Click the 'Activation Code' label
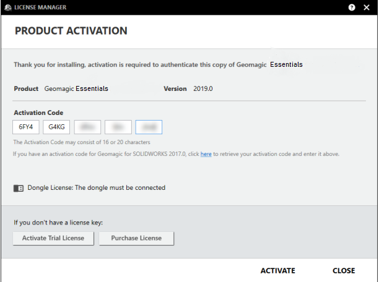 pos(38,113)
